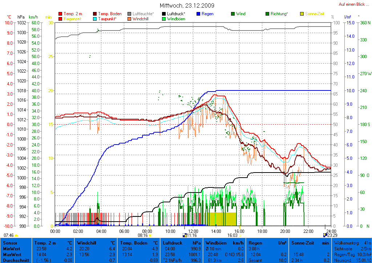Viewport: 372px width, 263px height.
Task: Click the green Richtung legend square
Action: coord(268,14)
